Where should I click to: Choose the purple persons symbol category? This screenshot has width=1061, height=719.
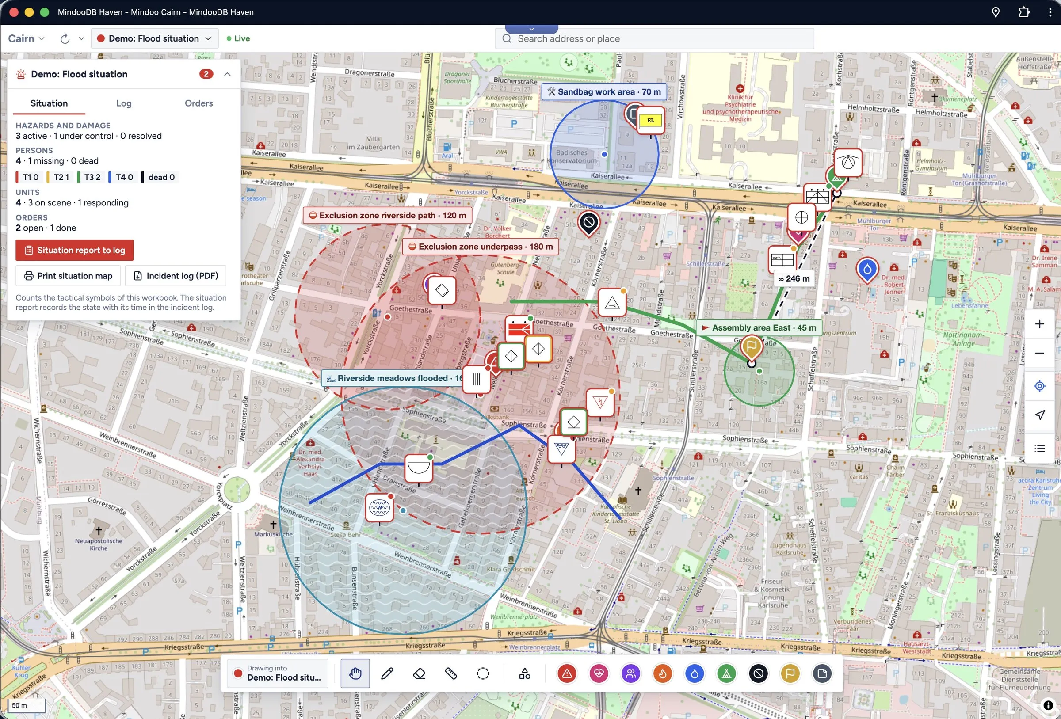630,673
